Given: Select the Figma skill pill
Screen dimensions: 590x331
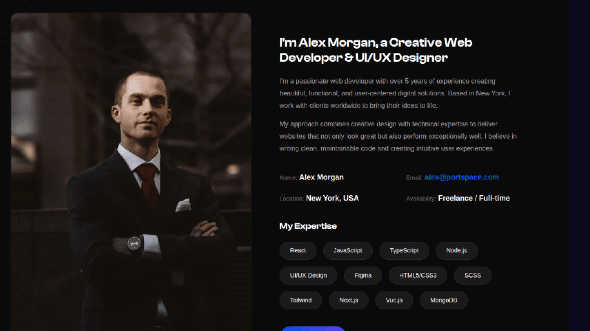Looking at the screenshot, I should click(x=363, y=276).
